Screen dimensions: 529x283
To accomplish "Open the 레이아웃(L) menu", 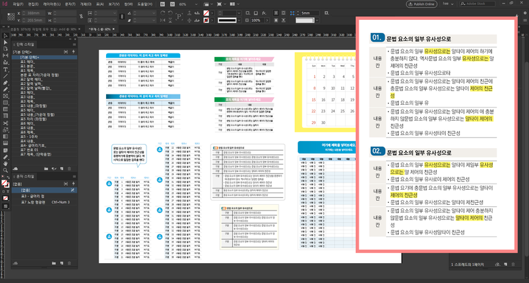I will (x=51, y=4).
